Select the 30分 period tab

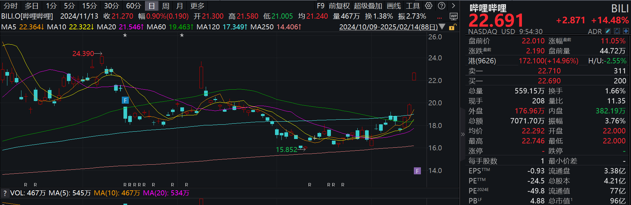[x=111, y=6]
